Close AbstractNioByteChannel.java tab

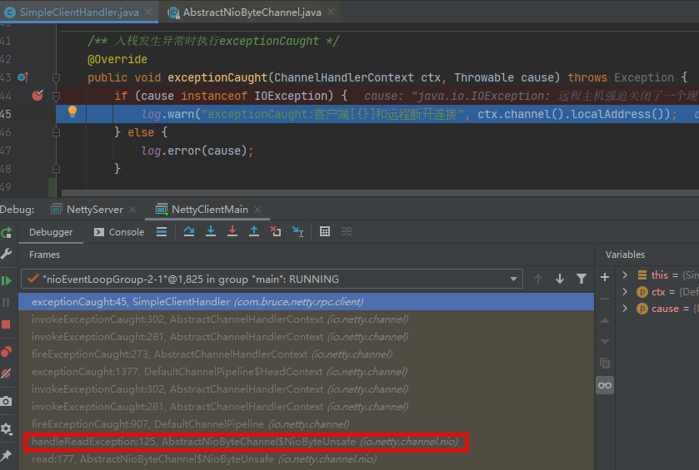331,12
